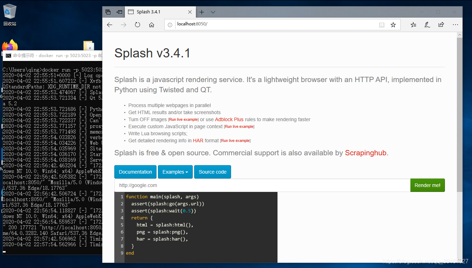Image resolution: width=472 pixels, height=268 pixels.
Task: Open the Documentation button
Action: (135, 172)
